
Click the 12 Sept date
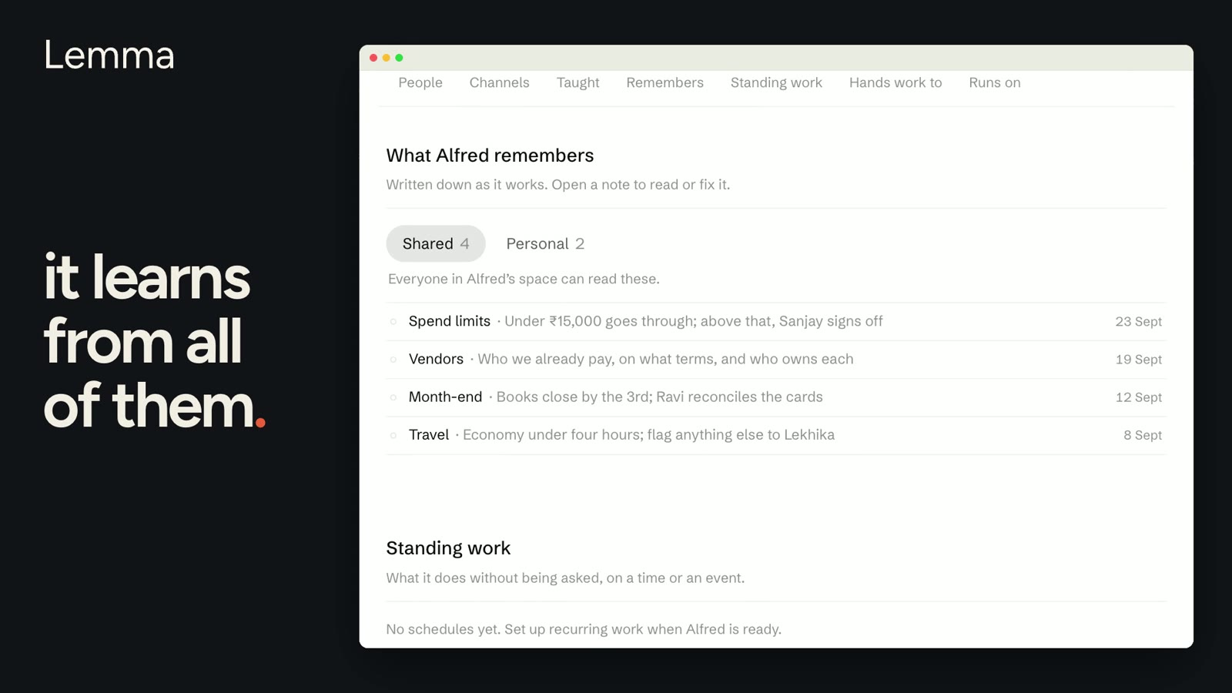tap(1138, 397)
